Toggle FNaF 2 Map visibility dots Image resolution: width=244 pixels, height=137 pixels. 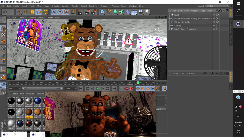[x=216, y=29]
